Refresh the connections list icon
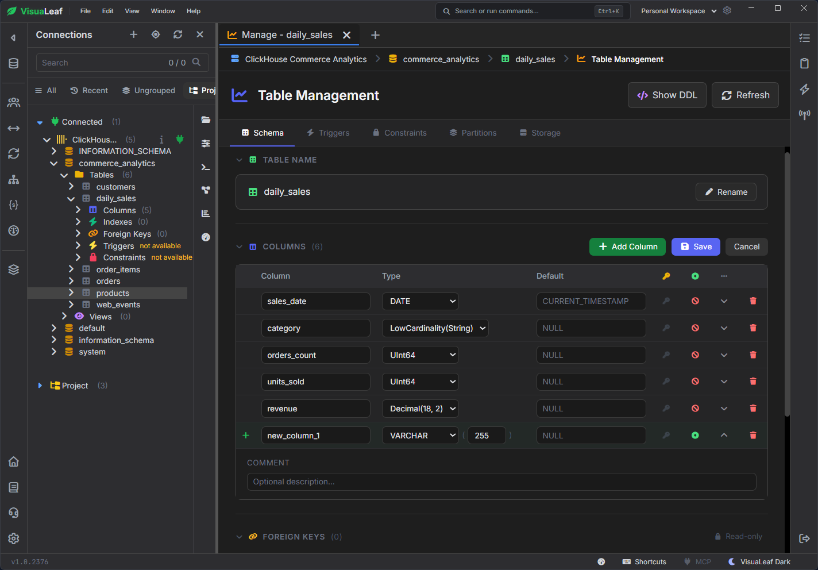818x570 pixels. [178, 34]
